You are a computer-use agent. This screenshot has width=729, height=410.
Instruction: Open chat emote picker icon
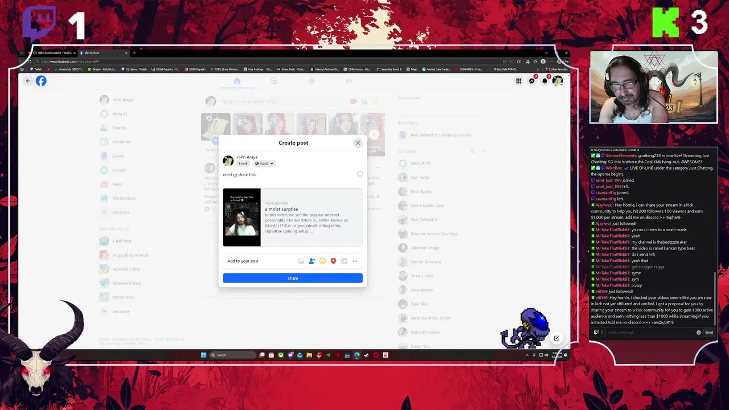699,332
